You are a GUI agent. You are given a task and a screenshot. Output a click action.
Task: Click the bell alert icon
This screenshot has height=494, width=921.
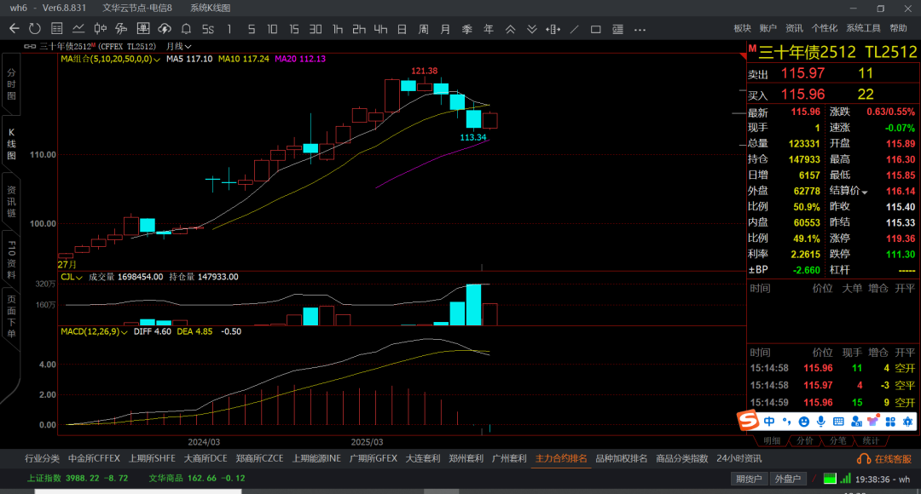tap(186, 29)
